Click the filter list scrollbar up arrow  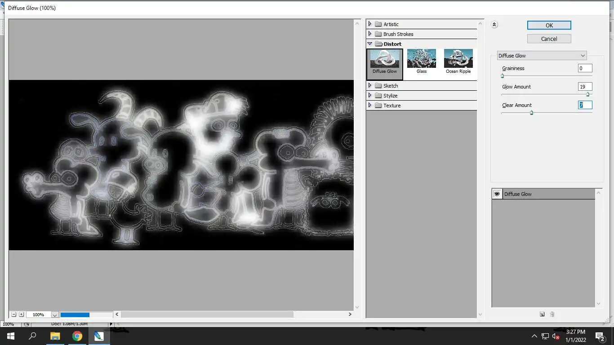tap(480, 23)
